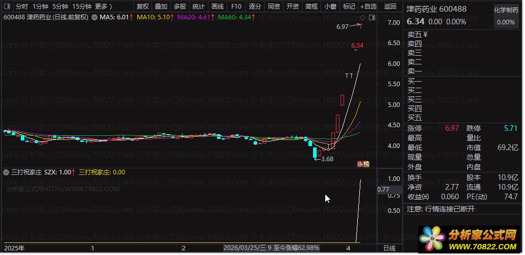Click the 逐分 toolbar button
525x255 pixels.
[255, 7]
